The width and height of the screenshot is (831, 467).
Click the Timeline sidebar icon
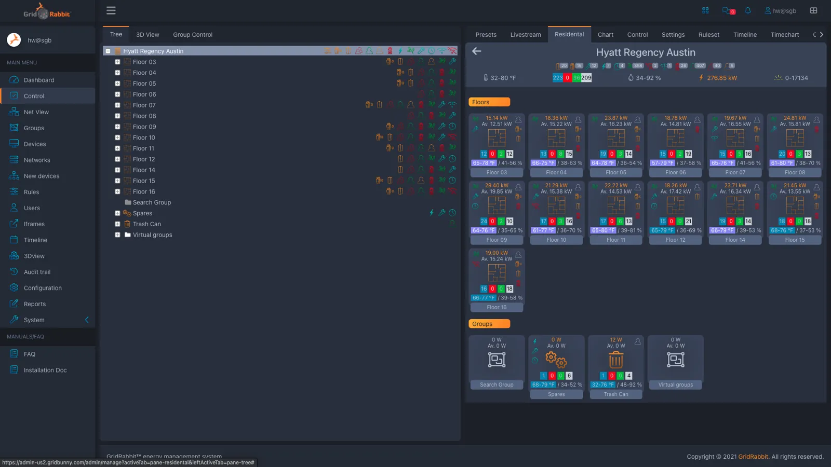click(14, 240)
